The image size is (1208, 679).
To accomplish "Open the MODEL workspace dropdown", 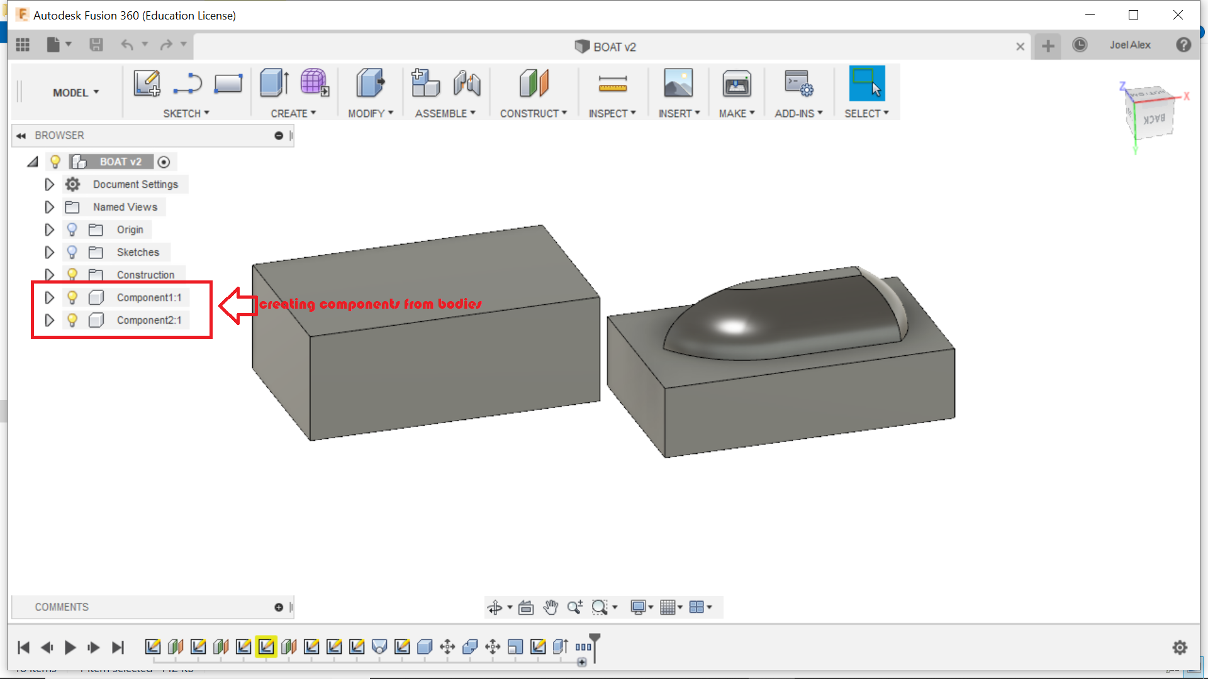I will click(76, 92).
